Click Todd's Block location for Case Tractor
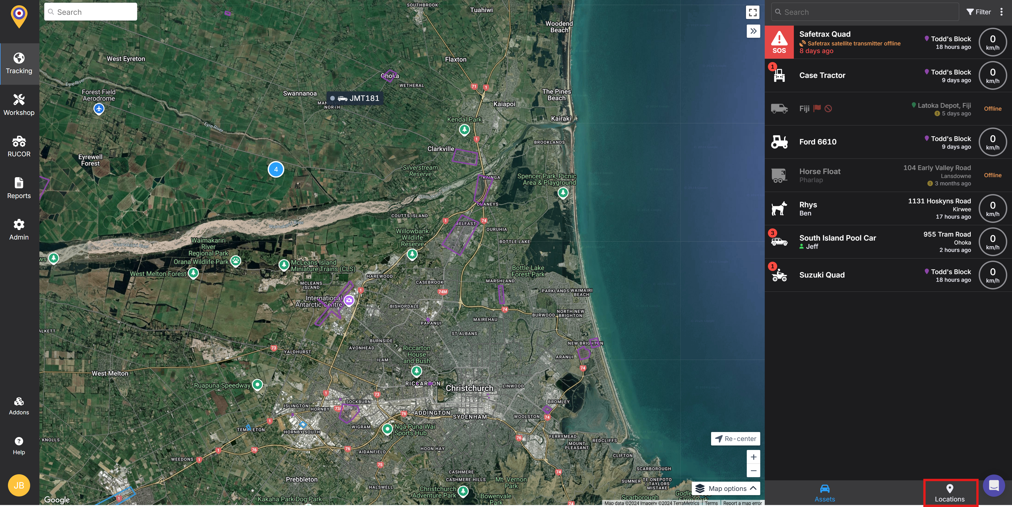This screenshot has height=507, width=1012. pos(950,72)
